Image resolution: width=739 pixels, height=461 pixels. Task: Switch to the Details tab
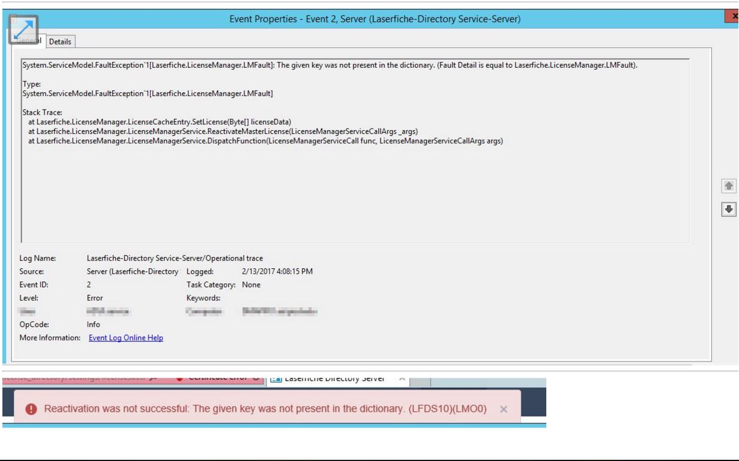tap(60, 41)
